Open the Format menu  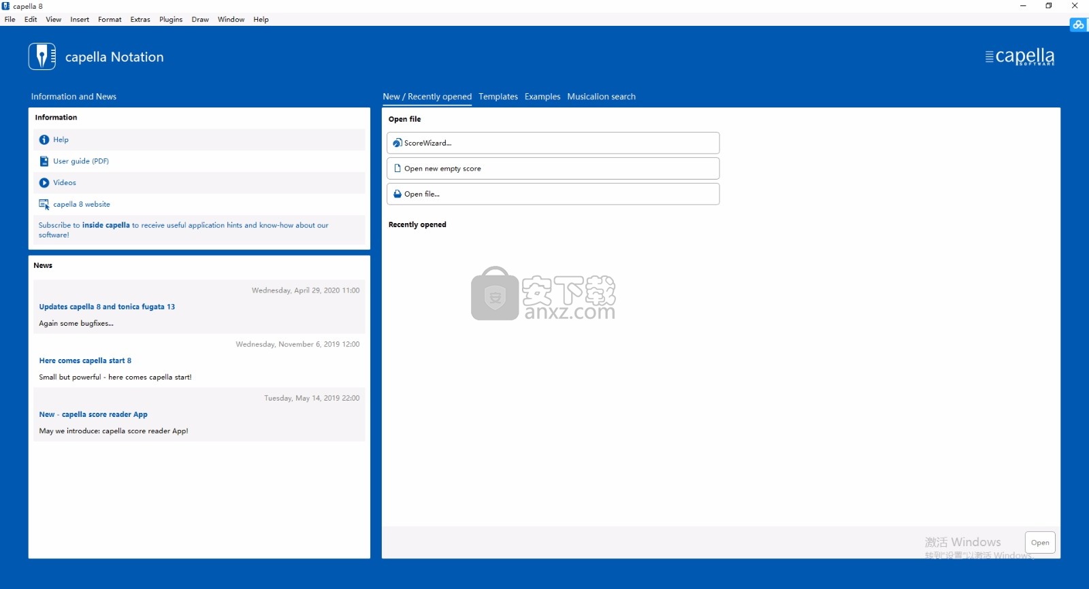pyautogui.click(x=110, y=19)
